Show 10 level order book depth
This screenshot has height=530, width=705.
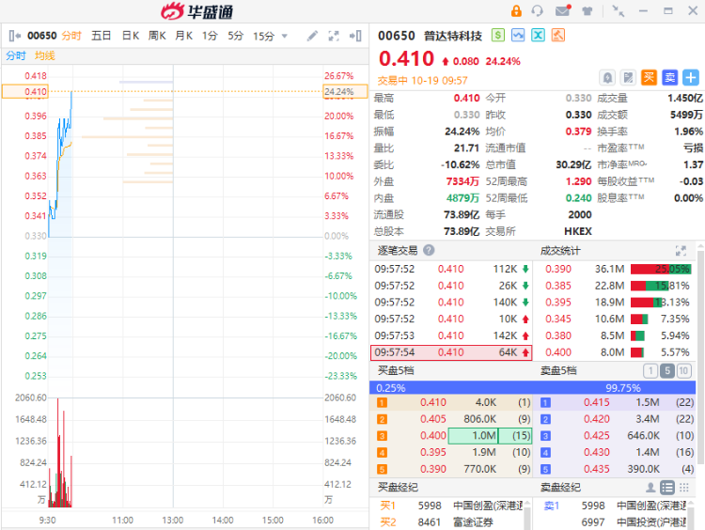(x=684, y=371)
